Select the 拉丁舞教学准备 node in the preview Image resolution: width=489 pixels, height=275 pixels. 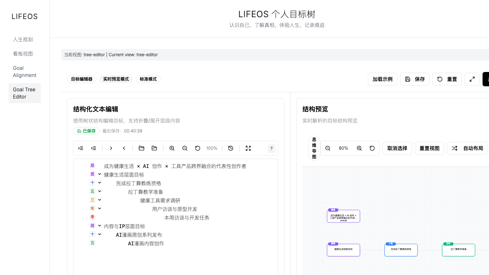(x=459, y=250)
